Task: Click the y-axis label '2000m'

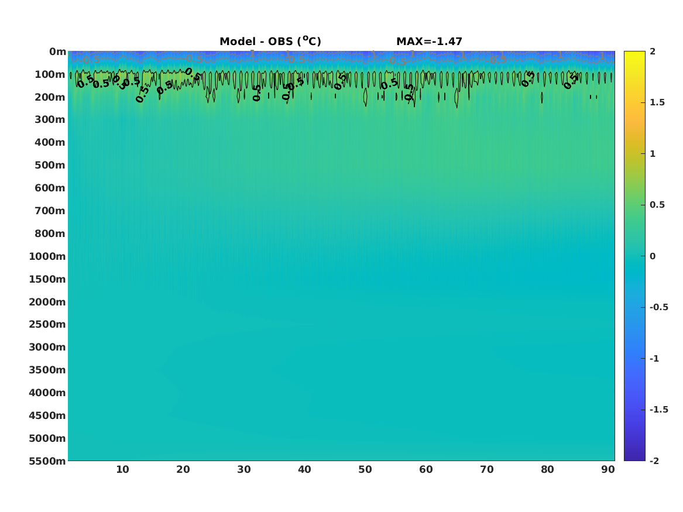Action: pyautogui.click(x=47, y=302)
